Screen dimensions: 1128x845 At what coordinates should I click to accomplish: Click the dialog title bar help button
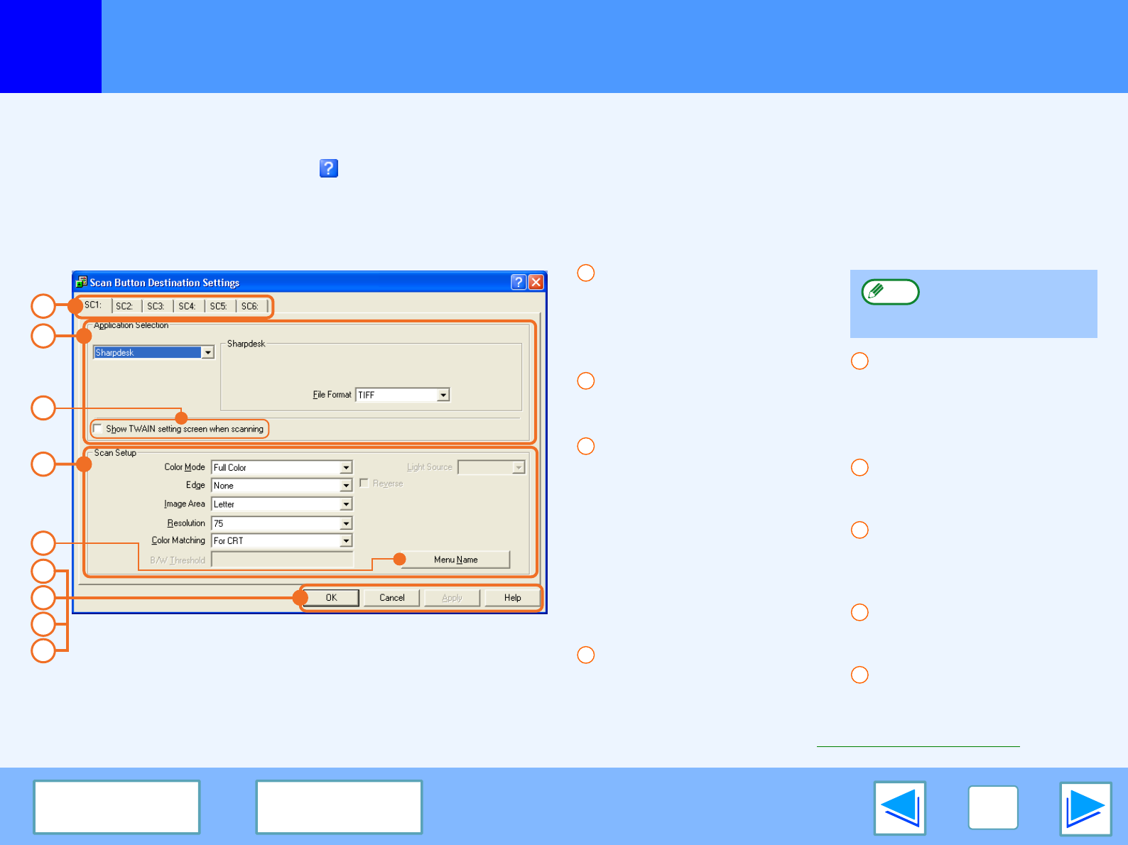point(519,283)
